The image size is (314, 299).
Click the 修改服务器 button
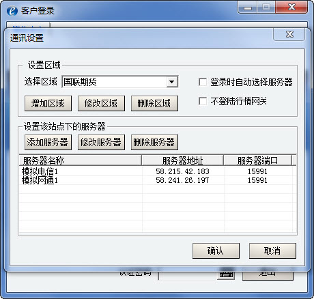click(x=101, y=143)
